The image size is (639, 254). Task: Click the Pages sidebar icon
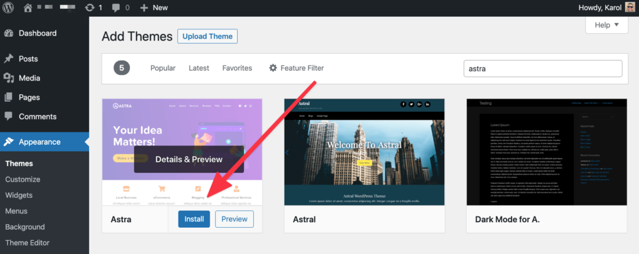point(9,97)
